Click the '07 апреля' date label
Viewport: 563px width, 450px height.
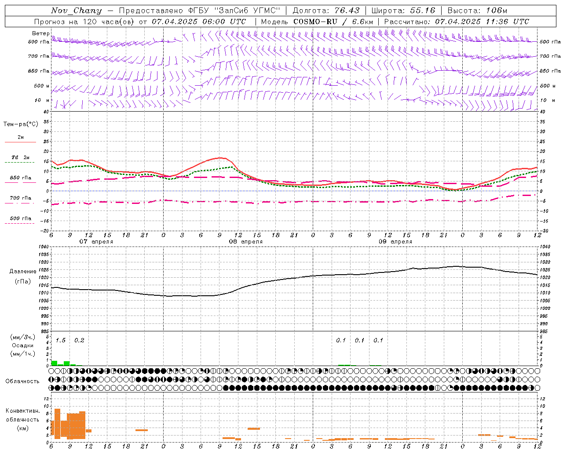click(96, 241)
